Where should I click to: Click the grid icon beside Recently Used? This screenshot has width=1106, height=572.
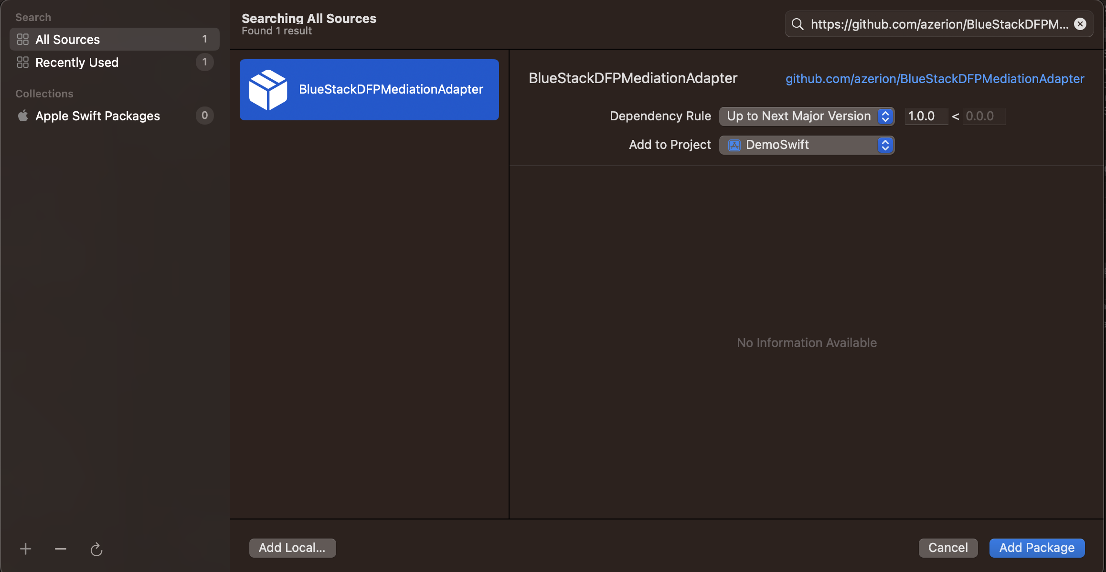pyautogui.click(x=23, y=62)
